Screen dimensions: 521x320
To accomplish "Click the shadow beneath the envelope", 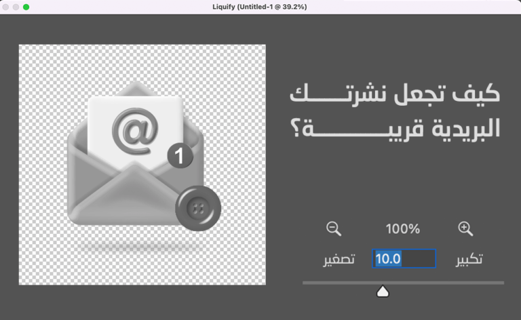I will pos(136,246).
